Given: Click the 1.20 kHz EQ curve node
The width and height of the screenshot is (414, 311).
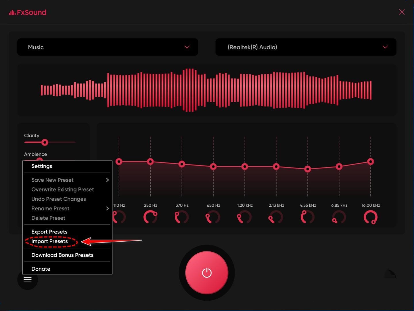Looking at the screenshot, I should [245, 166].
